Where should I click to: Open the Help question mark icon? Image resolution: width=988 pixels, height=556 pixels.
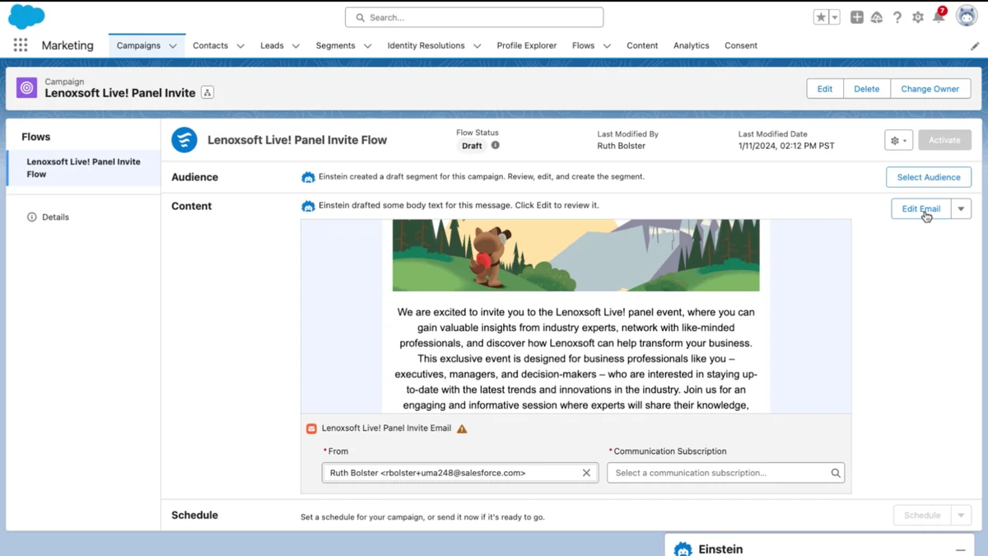pos(897,17)
